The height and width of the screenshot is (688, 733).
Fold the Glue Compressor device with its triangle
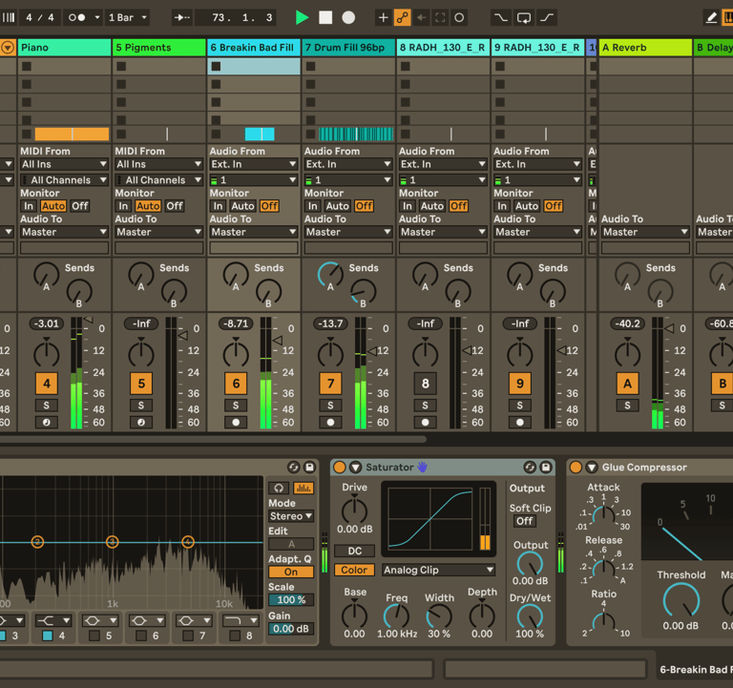click(x=592, y=467)
